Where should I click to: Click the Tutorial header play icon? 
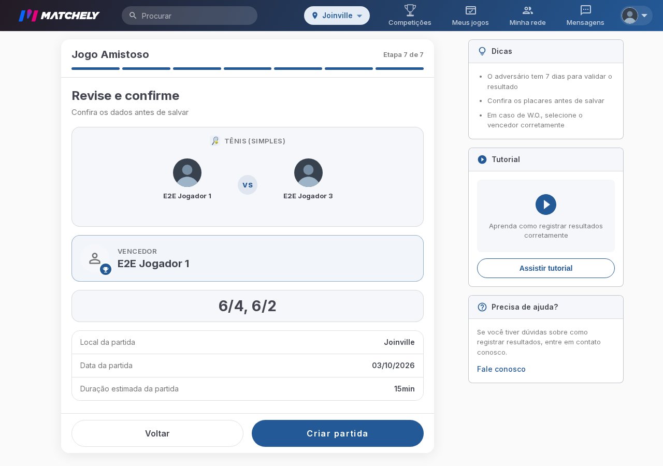tap(482, 159)
